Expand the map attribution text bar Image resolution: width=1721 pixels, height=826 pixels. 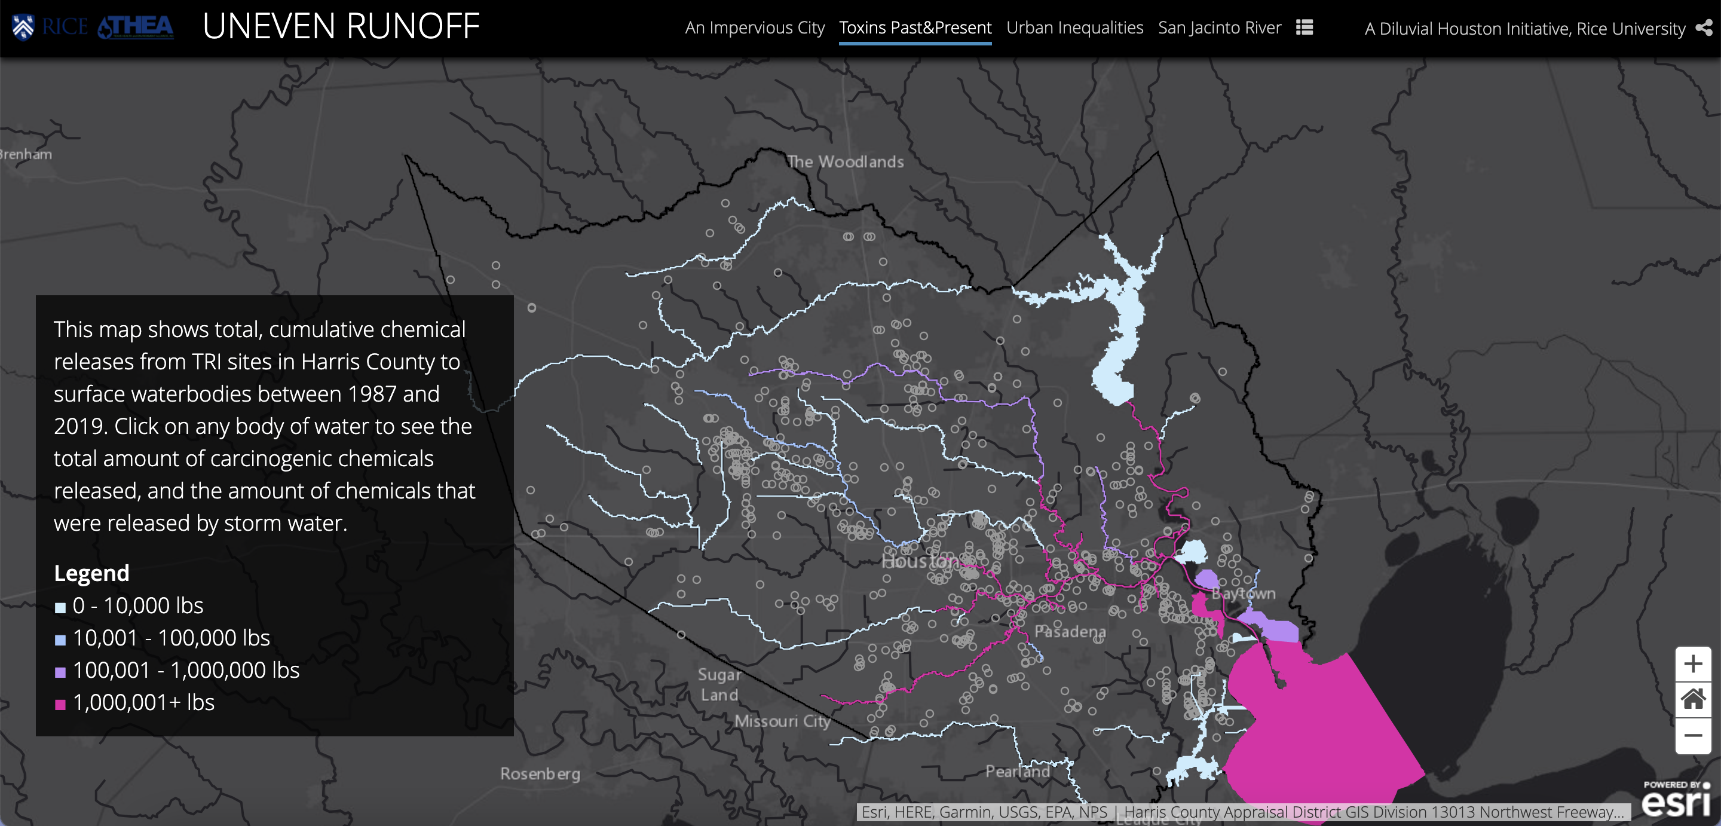pos(1243,812)
